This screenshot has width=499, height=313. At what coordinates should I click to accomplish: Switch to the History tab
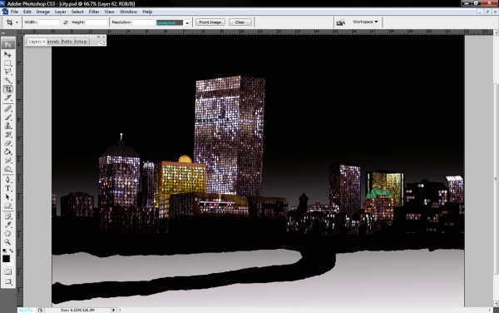[x=81, y=42]
